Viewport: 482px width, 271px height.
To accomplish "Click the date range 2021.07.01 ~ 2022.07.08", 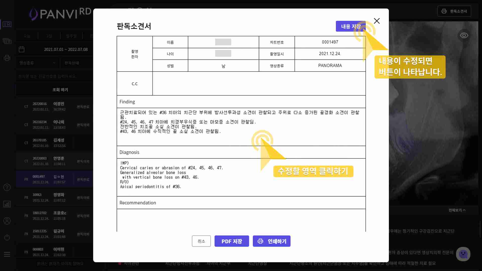I will [66, 49].
